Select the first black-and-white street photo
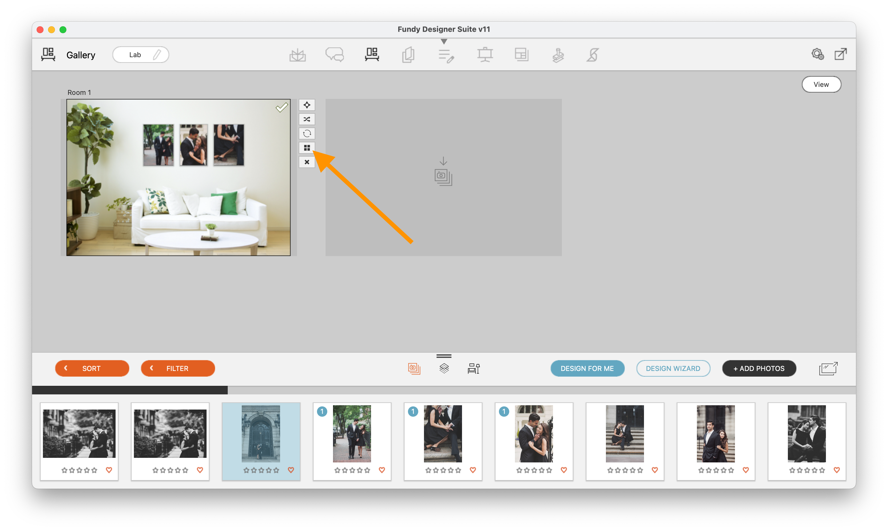The image size is (888, 531). pyautogui.click(x=79, y=434)
